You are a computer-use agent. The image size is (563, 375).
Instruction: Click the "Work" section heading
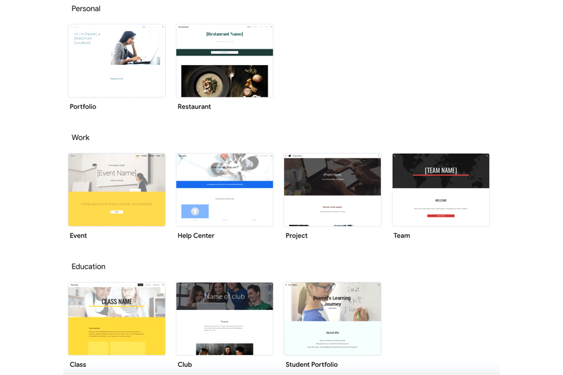pos(80,137)
